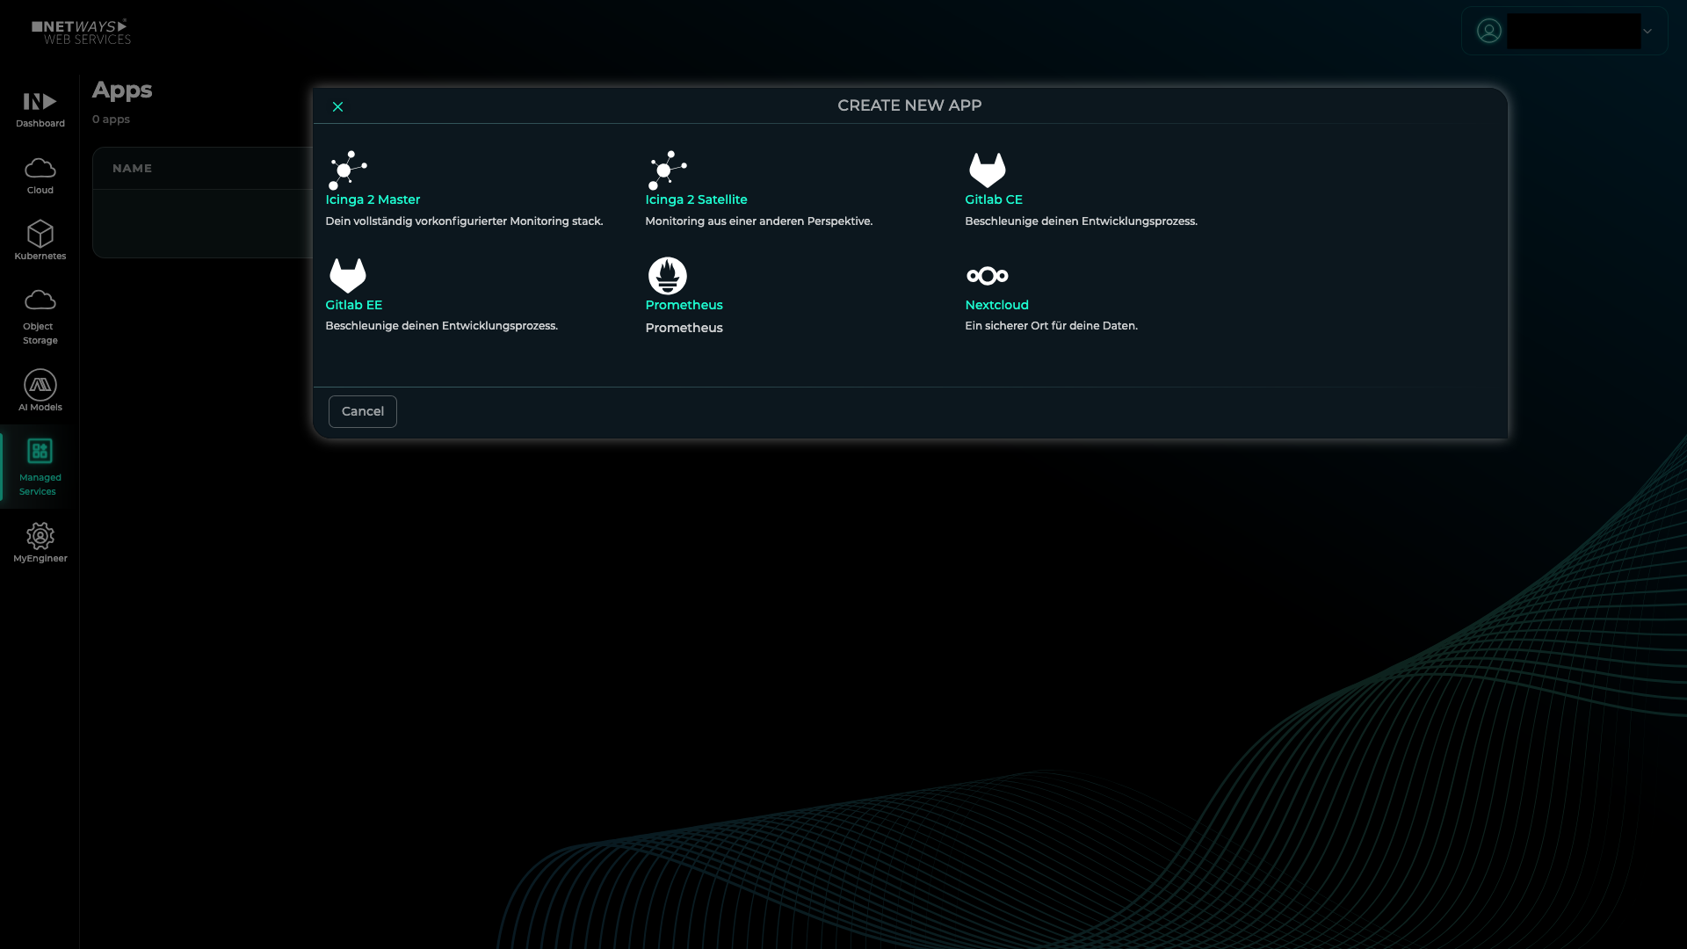
Task: Click 'Monitoring aus einer anderen Perspektive.' description
Action: [x=758, y=221]
